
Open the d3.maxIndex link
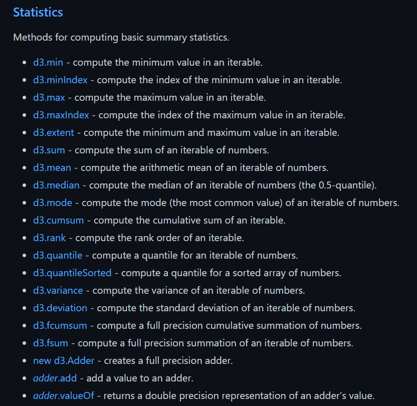(x=61, y=115)
